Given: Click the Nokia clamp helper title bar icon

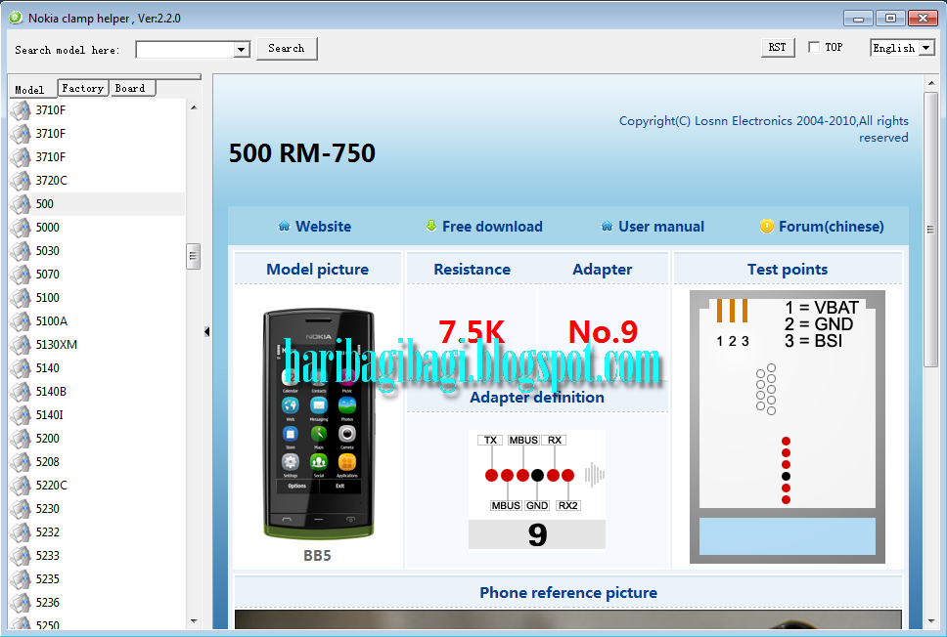Looking at the screenshot, I should click(16, 18).
